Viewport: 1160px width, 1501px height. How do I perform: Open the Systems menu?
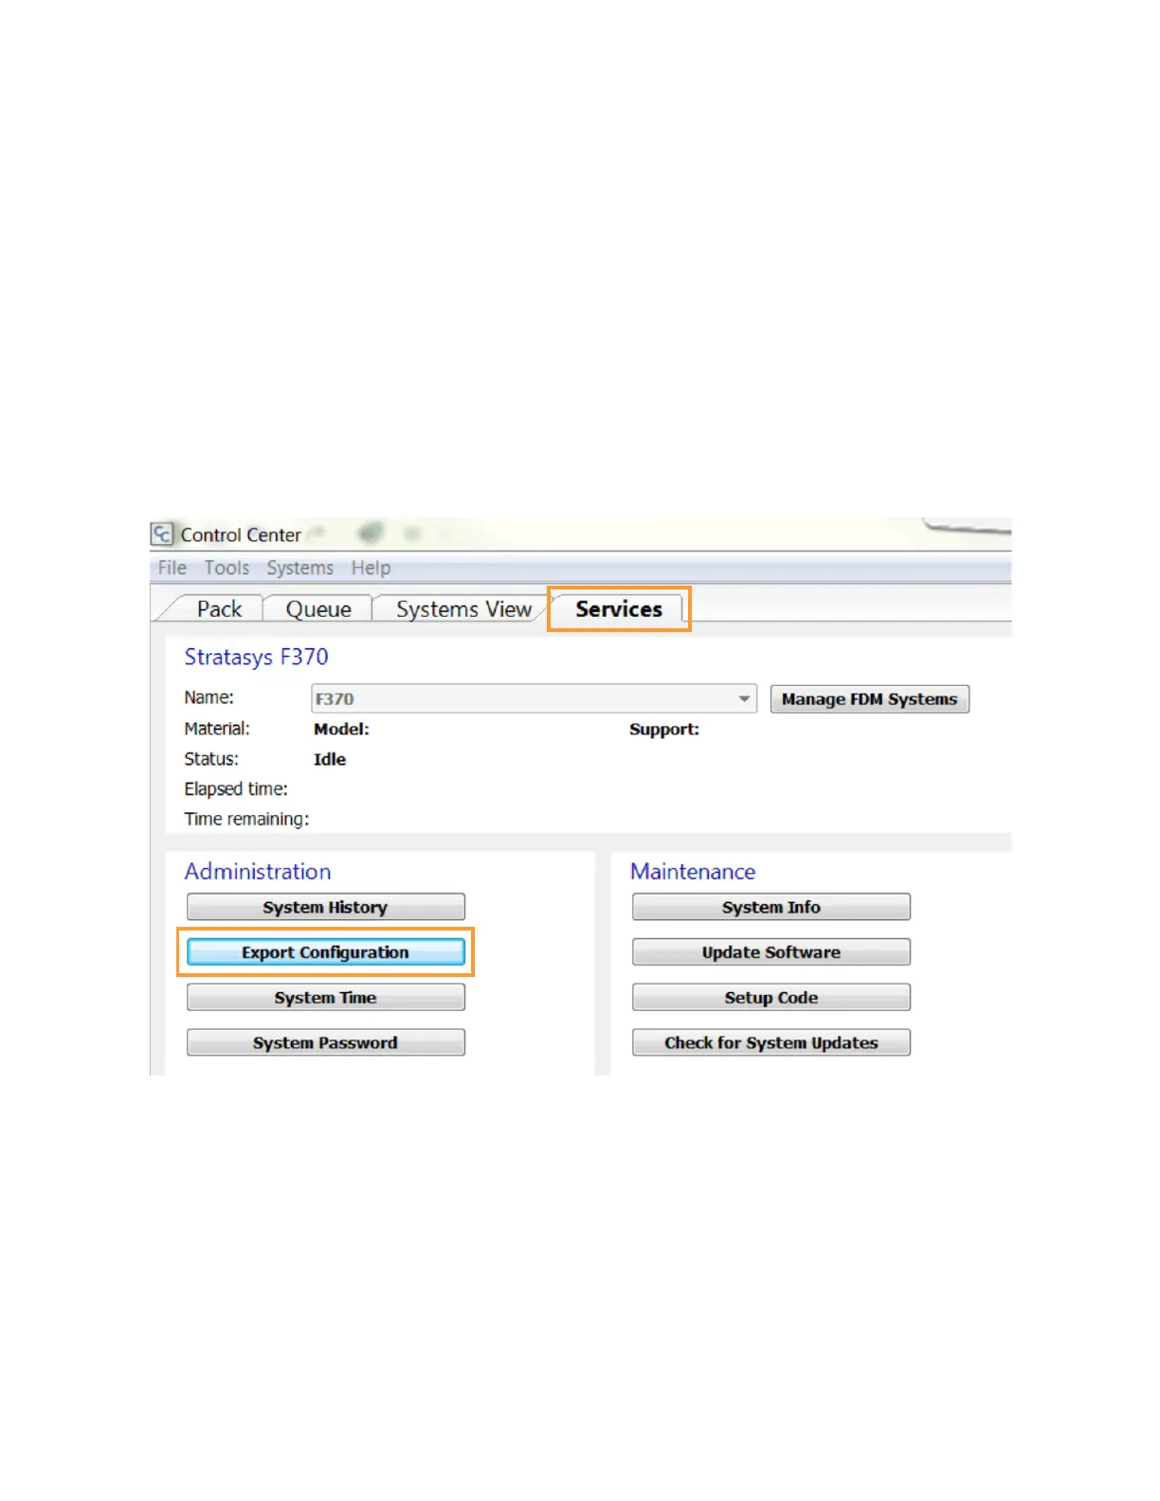(x=299, y=568)
